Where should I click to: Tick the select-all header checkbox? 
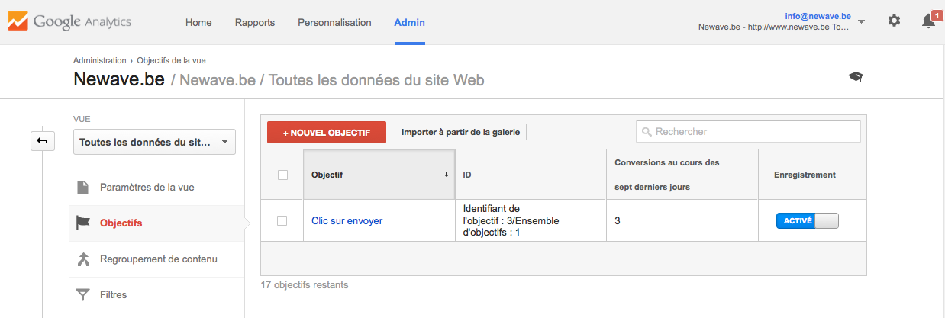[282, 175]
